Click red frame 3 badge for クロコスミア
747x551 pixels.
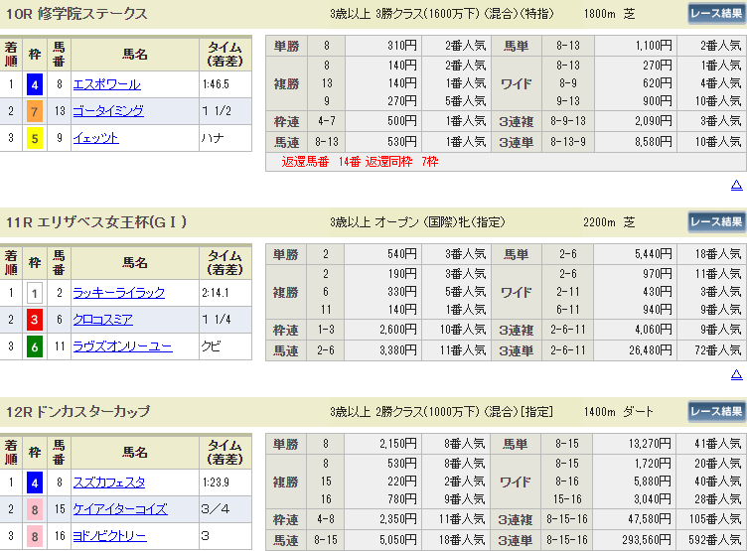point(35,320)
